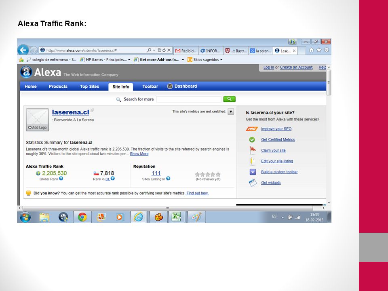The width and height of the screenshot is (388, 291).
Task: Open the browser Tools gear icon
Action: pyautogui.click(x=327, y=50)
